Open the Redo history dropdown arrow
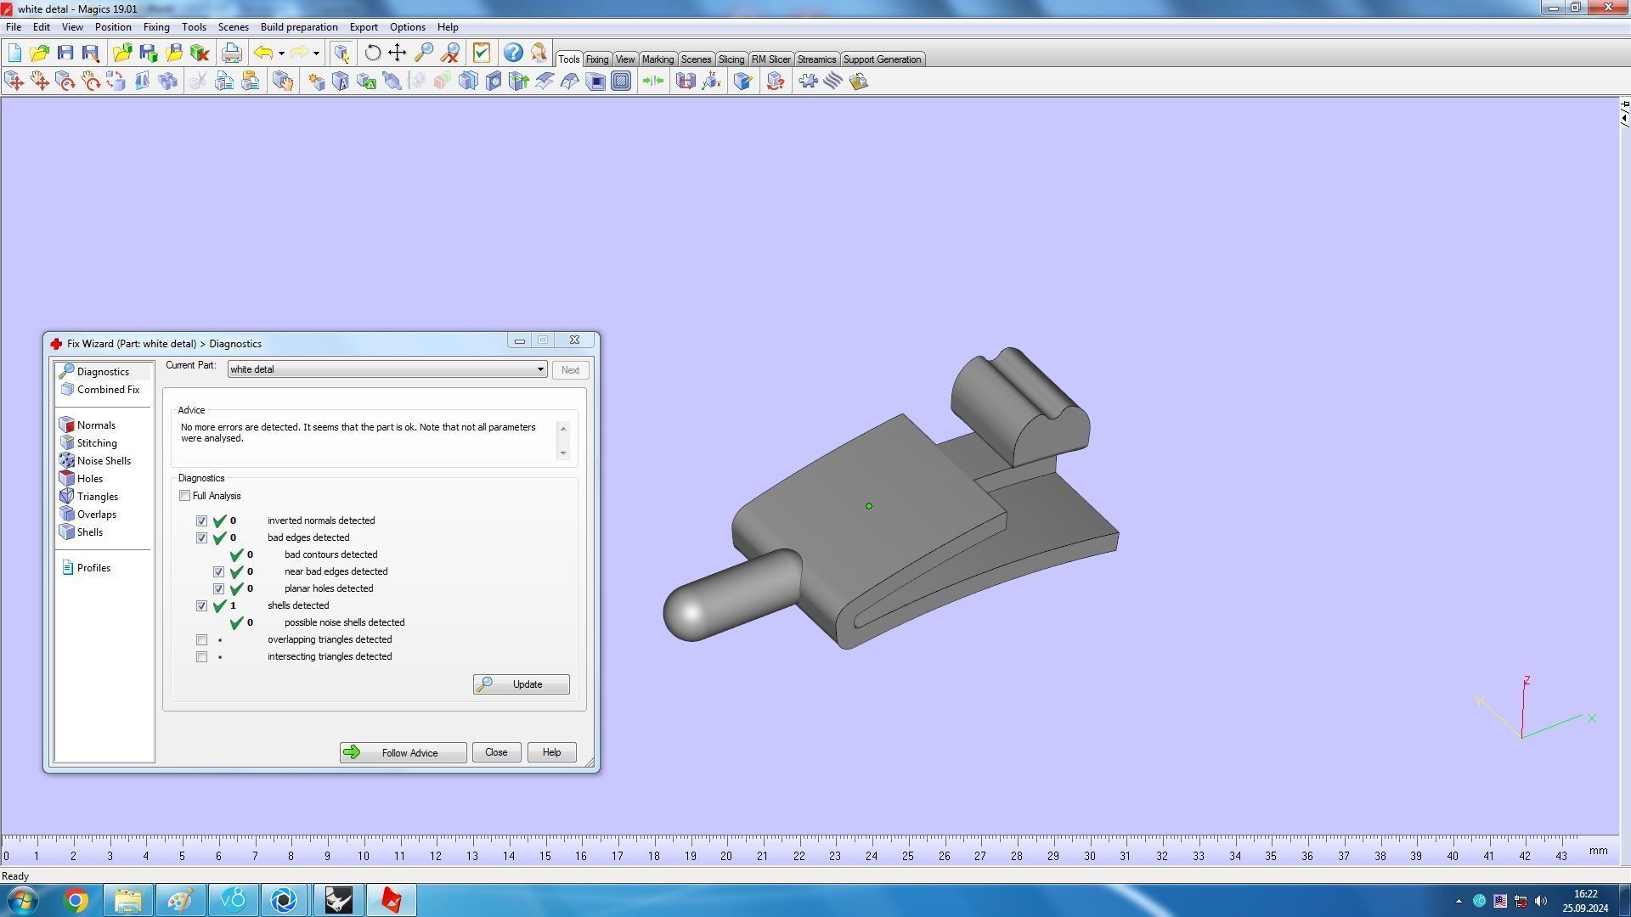This screenshot has height=917, width=1631. tap(316, 53)
